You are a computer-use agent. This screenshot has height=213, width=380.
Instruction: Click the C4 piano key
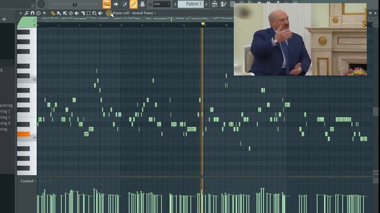coord(27,138)
